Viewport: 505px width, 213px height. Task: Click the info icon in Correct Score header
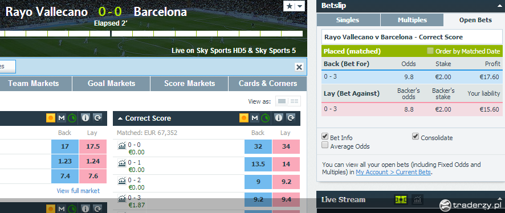click(x=279, y=118)
